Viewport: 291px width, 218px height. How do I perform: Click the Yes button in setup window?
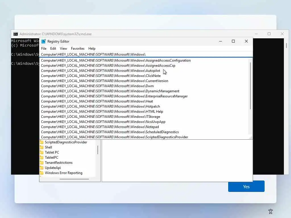[246, 186]
